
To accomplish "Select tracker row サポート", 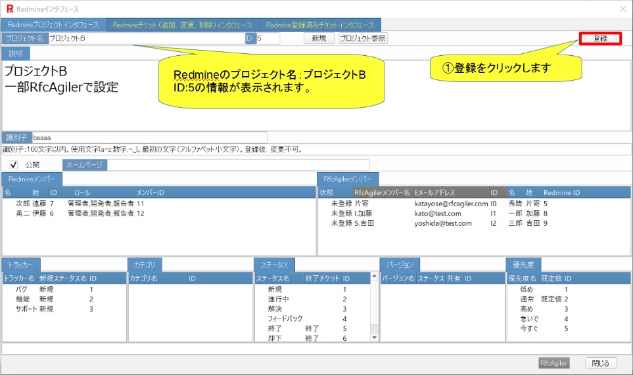I will click(x=64, y=309).
